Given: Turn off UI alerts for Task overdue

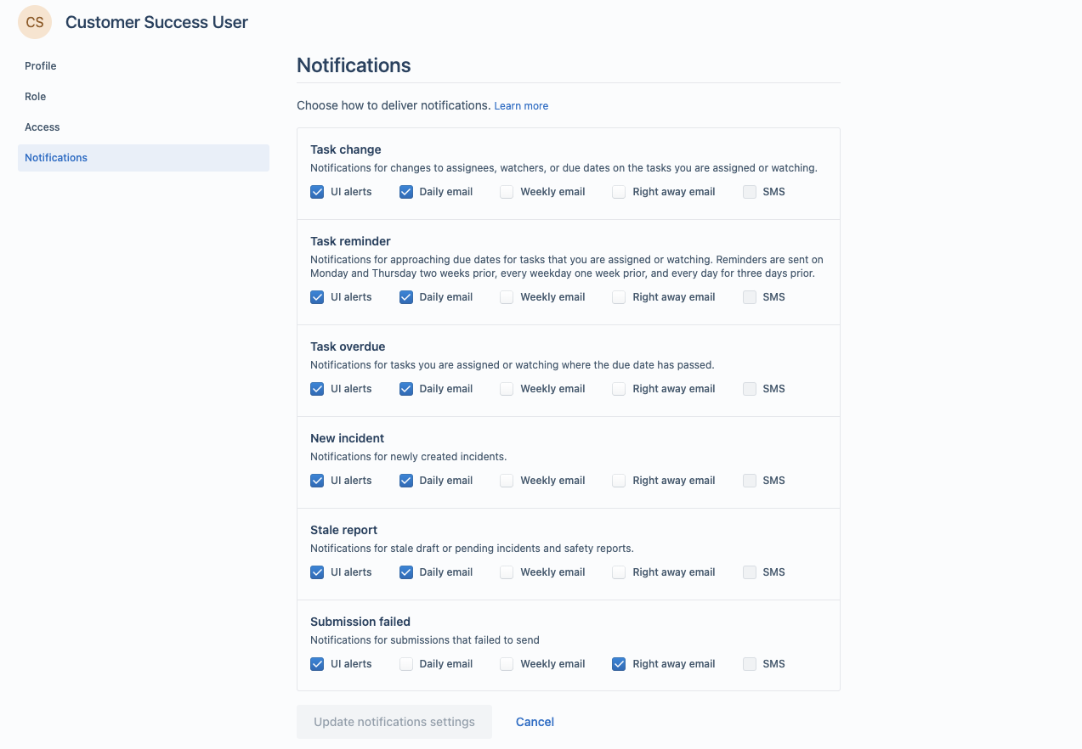Looking at the screenshot, I should tap(317, 389).
